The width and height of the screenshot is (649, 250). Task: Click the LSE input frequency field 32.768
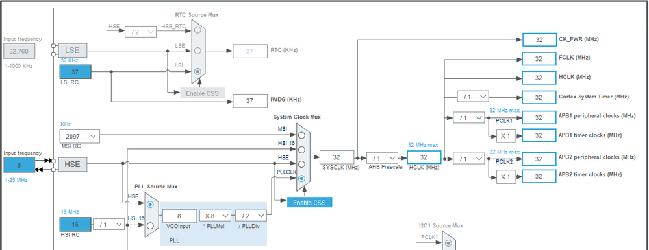click(19, 52)
